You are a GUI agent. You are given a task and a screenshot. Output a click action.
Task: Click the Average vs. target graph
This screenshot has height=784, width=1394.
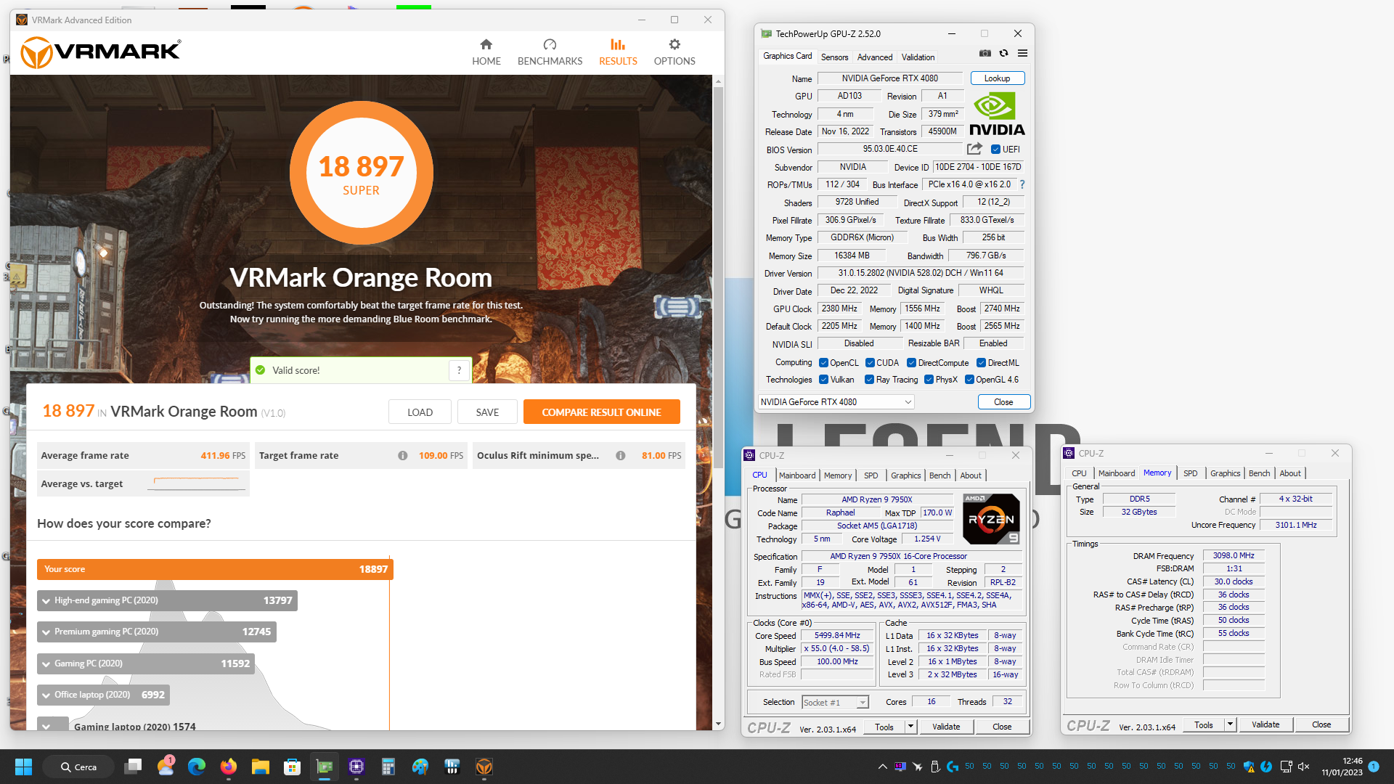point(197,483)
